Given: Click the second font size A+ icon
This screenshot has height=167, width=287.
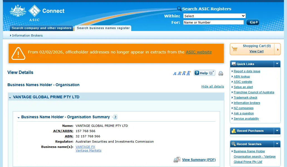Looking at the screenshot, I should tap(179, 73).
